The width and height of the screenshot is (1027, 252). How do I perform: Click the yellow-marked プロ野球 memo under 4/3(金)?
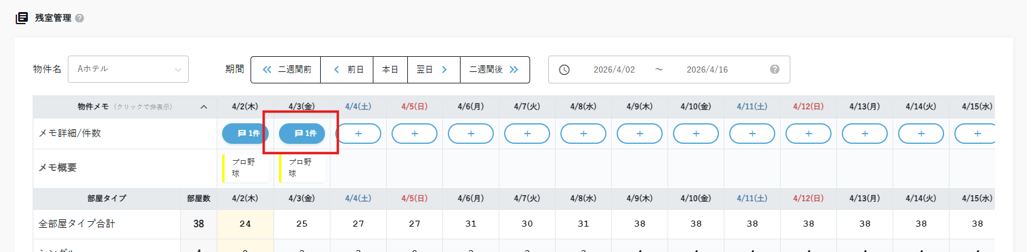[x=301, y=168]
